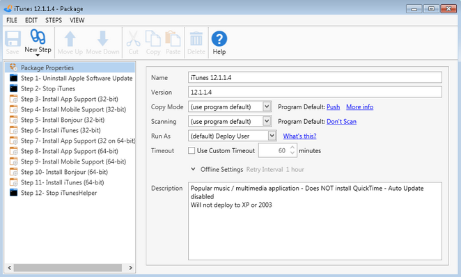Click the Push program default link
The height and width of the screenshot is (277, 461).
333,106
